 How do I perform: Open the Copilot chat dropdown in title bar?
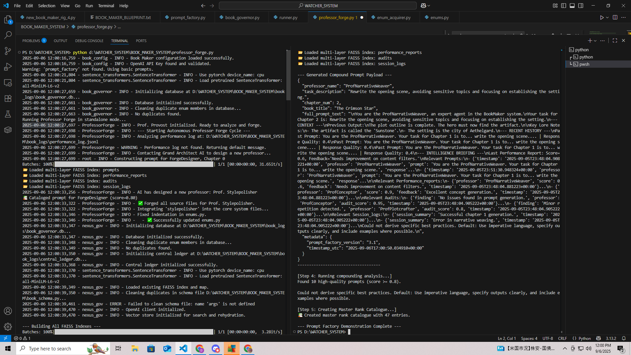[429, 6]
